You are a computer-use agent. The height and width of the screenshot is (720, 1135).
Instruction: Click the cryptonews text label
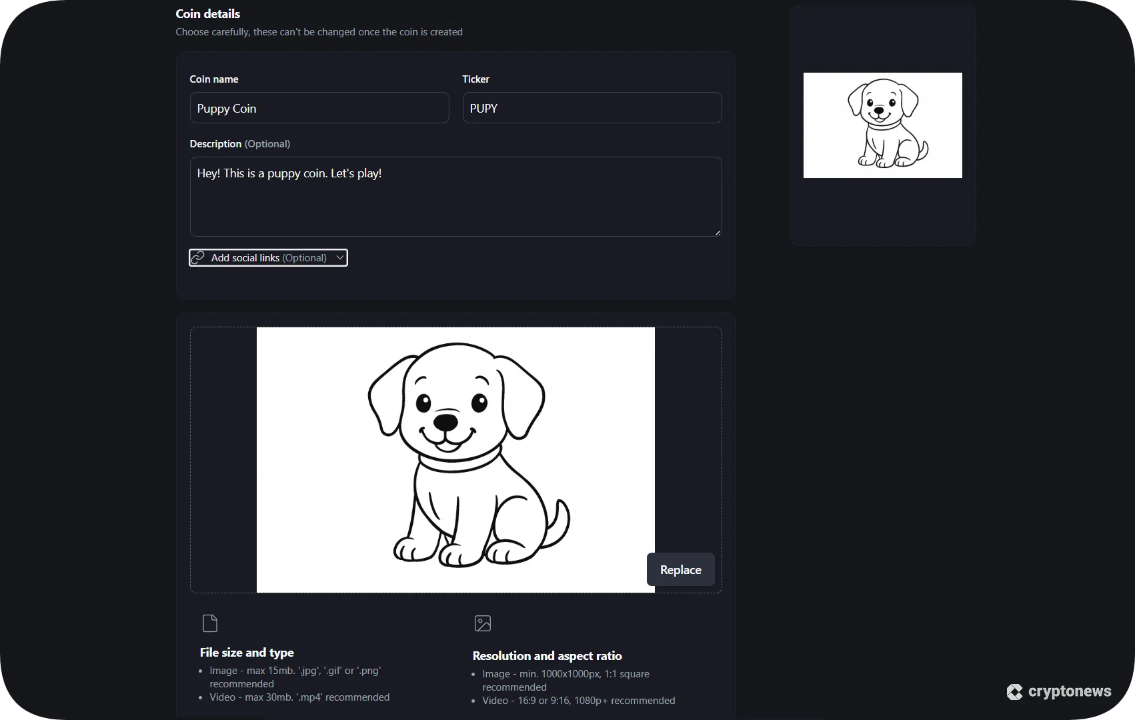[1070, 691]
